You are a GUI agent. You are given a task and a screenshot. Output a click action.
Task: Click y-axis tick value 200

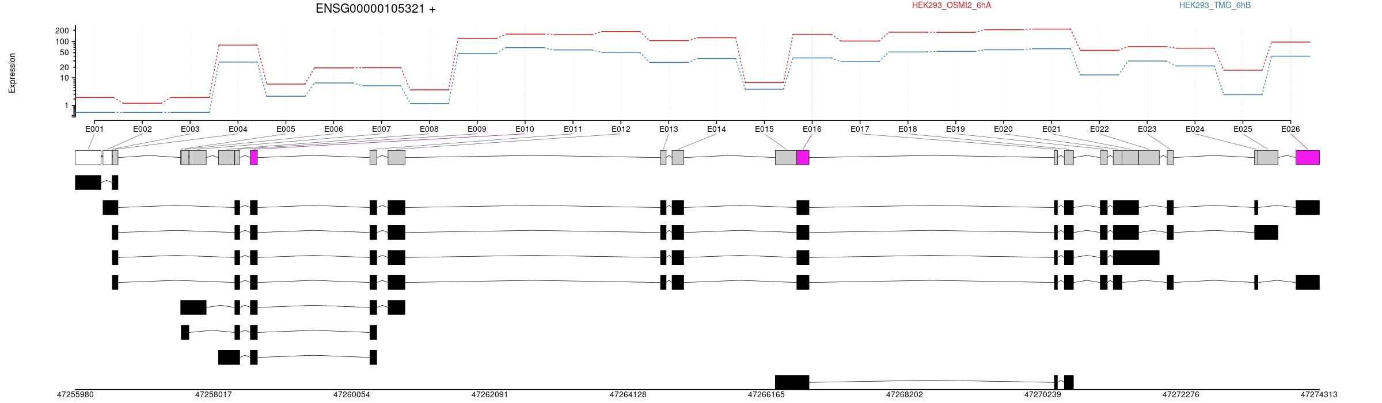(x=62, y=31)
